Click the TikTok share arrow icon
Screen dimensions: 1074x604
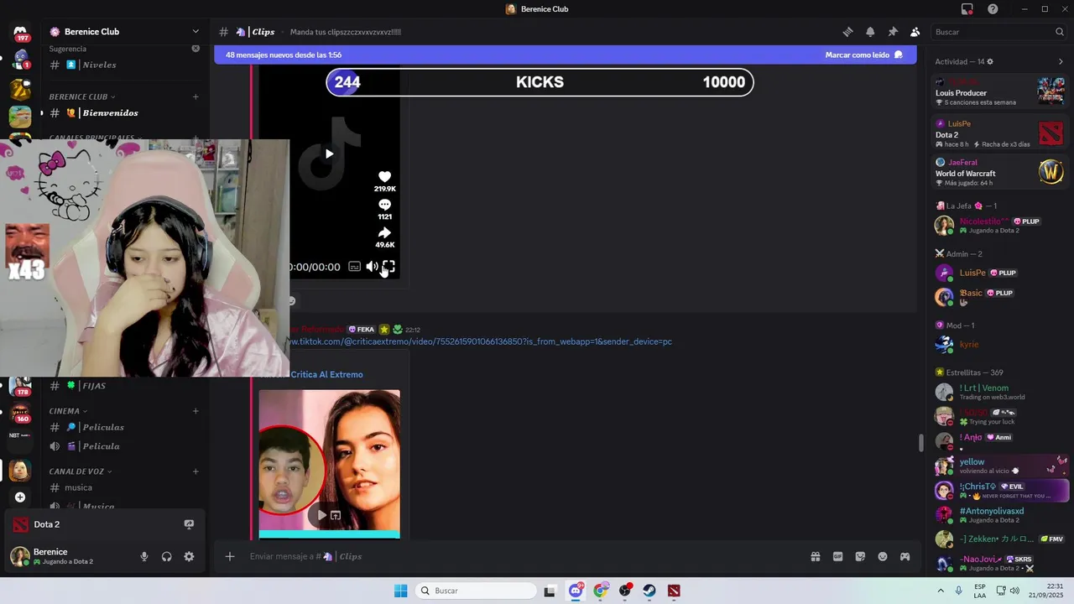pyautogui.click(x=384, y=232)
